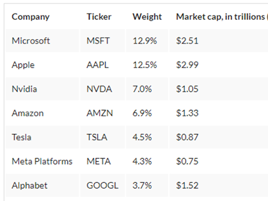Select Amazon's 6.9% weight cell
Viewport: 268px width, 201px height.
pos(147,113)
